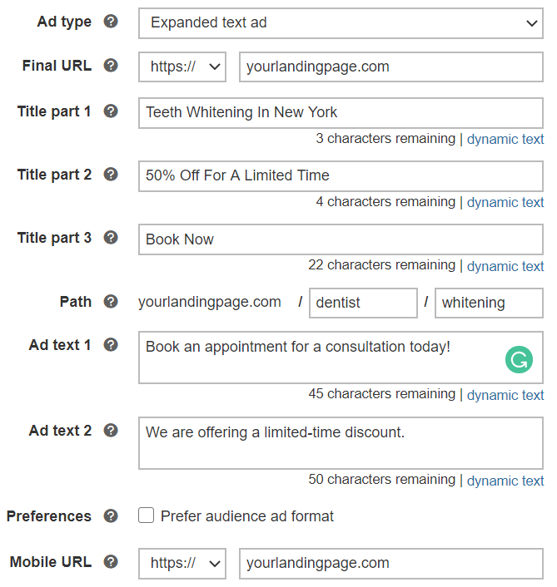The image size is (557, 587).
Task: Click the 'dentist' path field
Action: coord(363,303)
